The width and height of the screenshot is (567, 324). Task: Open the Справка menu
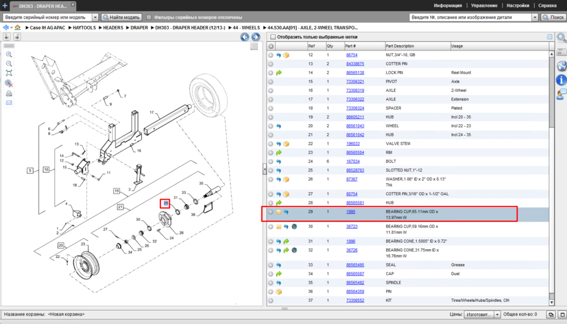pyautogui.click(x=548, y=6)
